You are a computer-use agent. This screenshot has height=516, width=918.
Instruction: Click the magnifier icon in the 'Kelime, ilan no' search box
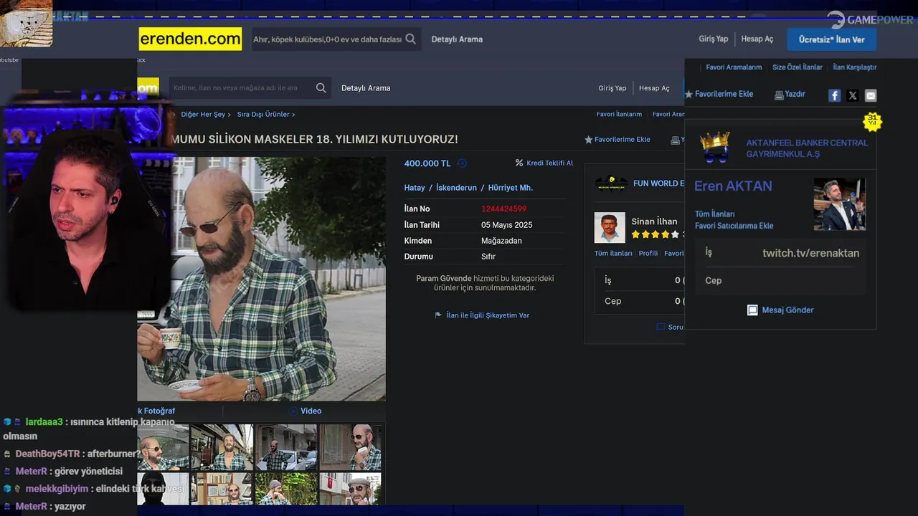(x=321, y=88)
